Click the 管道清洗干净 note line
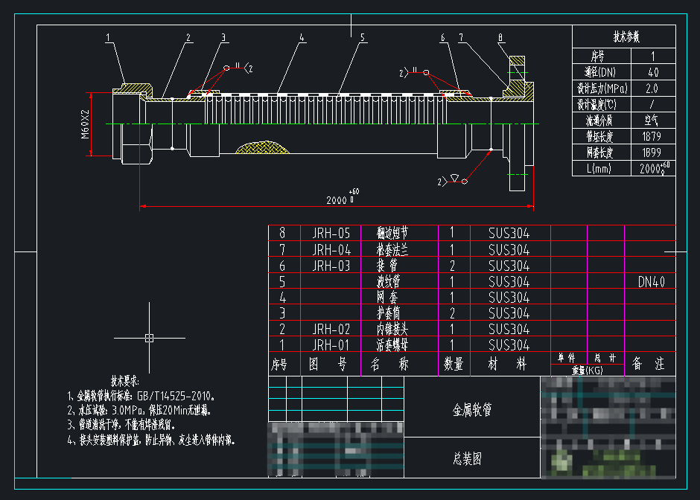The height and width of the screenshot is (500, 700). (x=121, y=423)
